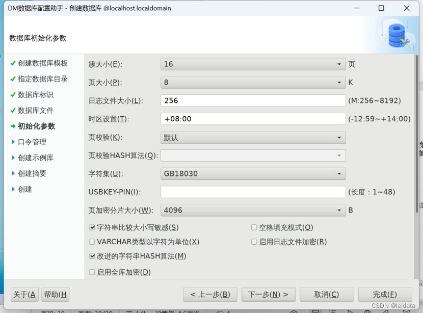Click the 时区设置 field showing +08:00
This screenshot has height=313, width=423.
tap(253, 119)
